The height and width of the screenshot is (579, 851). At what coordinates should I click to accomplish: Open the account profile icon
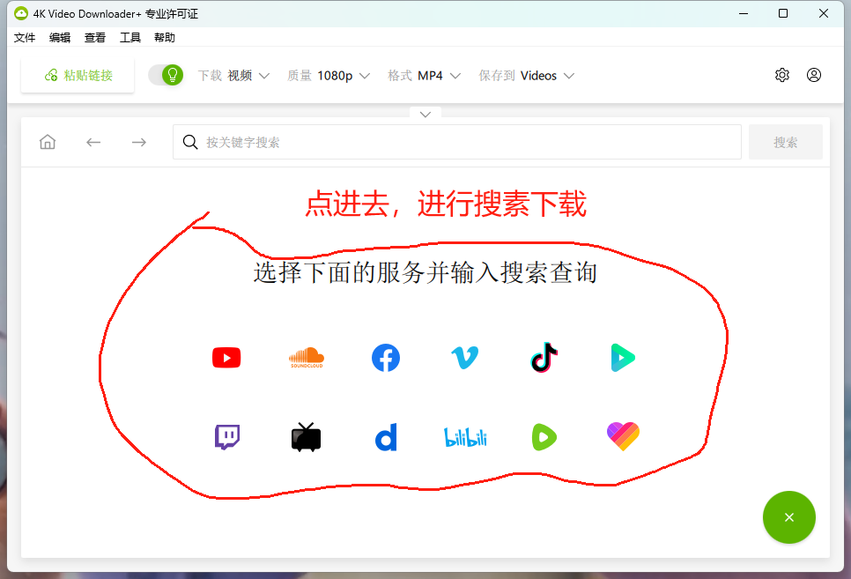tap(813, 75)
